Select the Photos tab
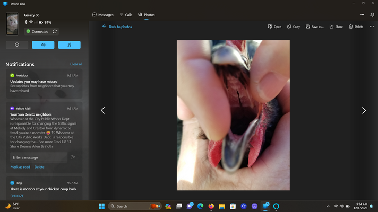The width and height of the screenshot is (378, 212). click(x=147, y=15)
